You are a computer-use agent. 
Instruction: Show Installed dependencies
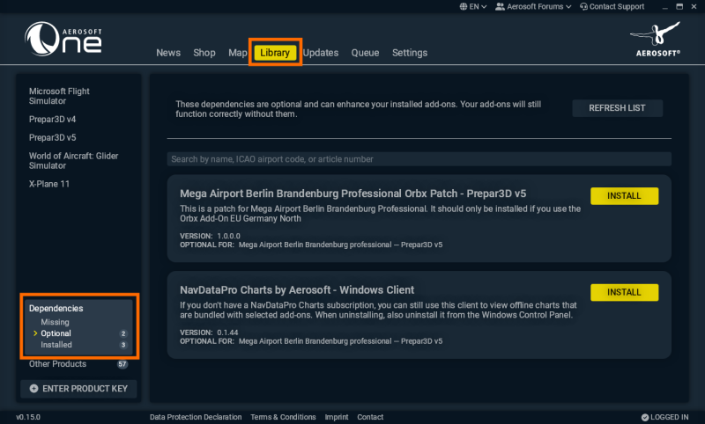[x=56, y=345]
